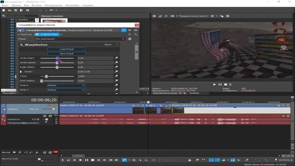The height and width of the screenshot is (166, 295).
Task: Toggle animate for Angle Offset parameter
Action: click(x=117, y=67)
